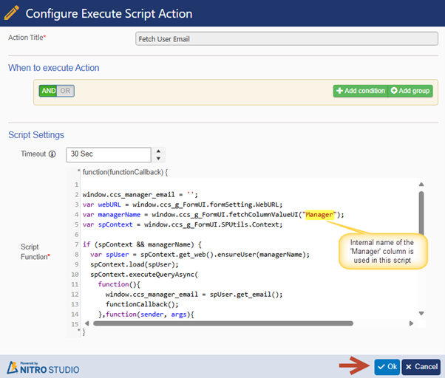Screen dimensions: 445x378
Task: Click code line 3 var webURL
Action: (183, 205)
